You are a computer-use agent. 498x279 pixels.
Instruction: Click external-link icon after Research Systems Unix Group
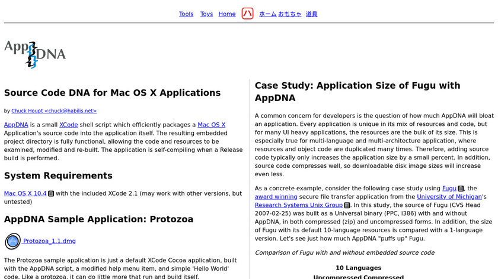point(347,205)
